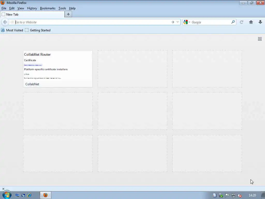The width and height of the screenshot is (265, 199).
Task: Select the New Tab tab
Action: [x=32, y=15]
